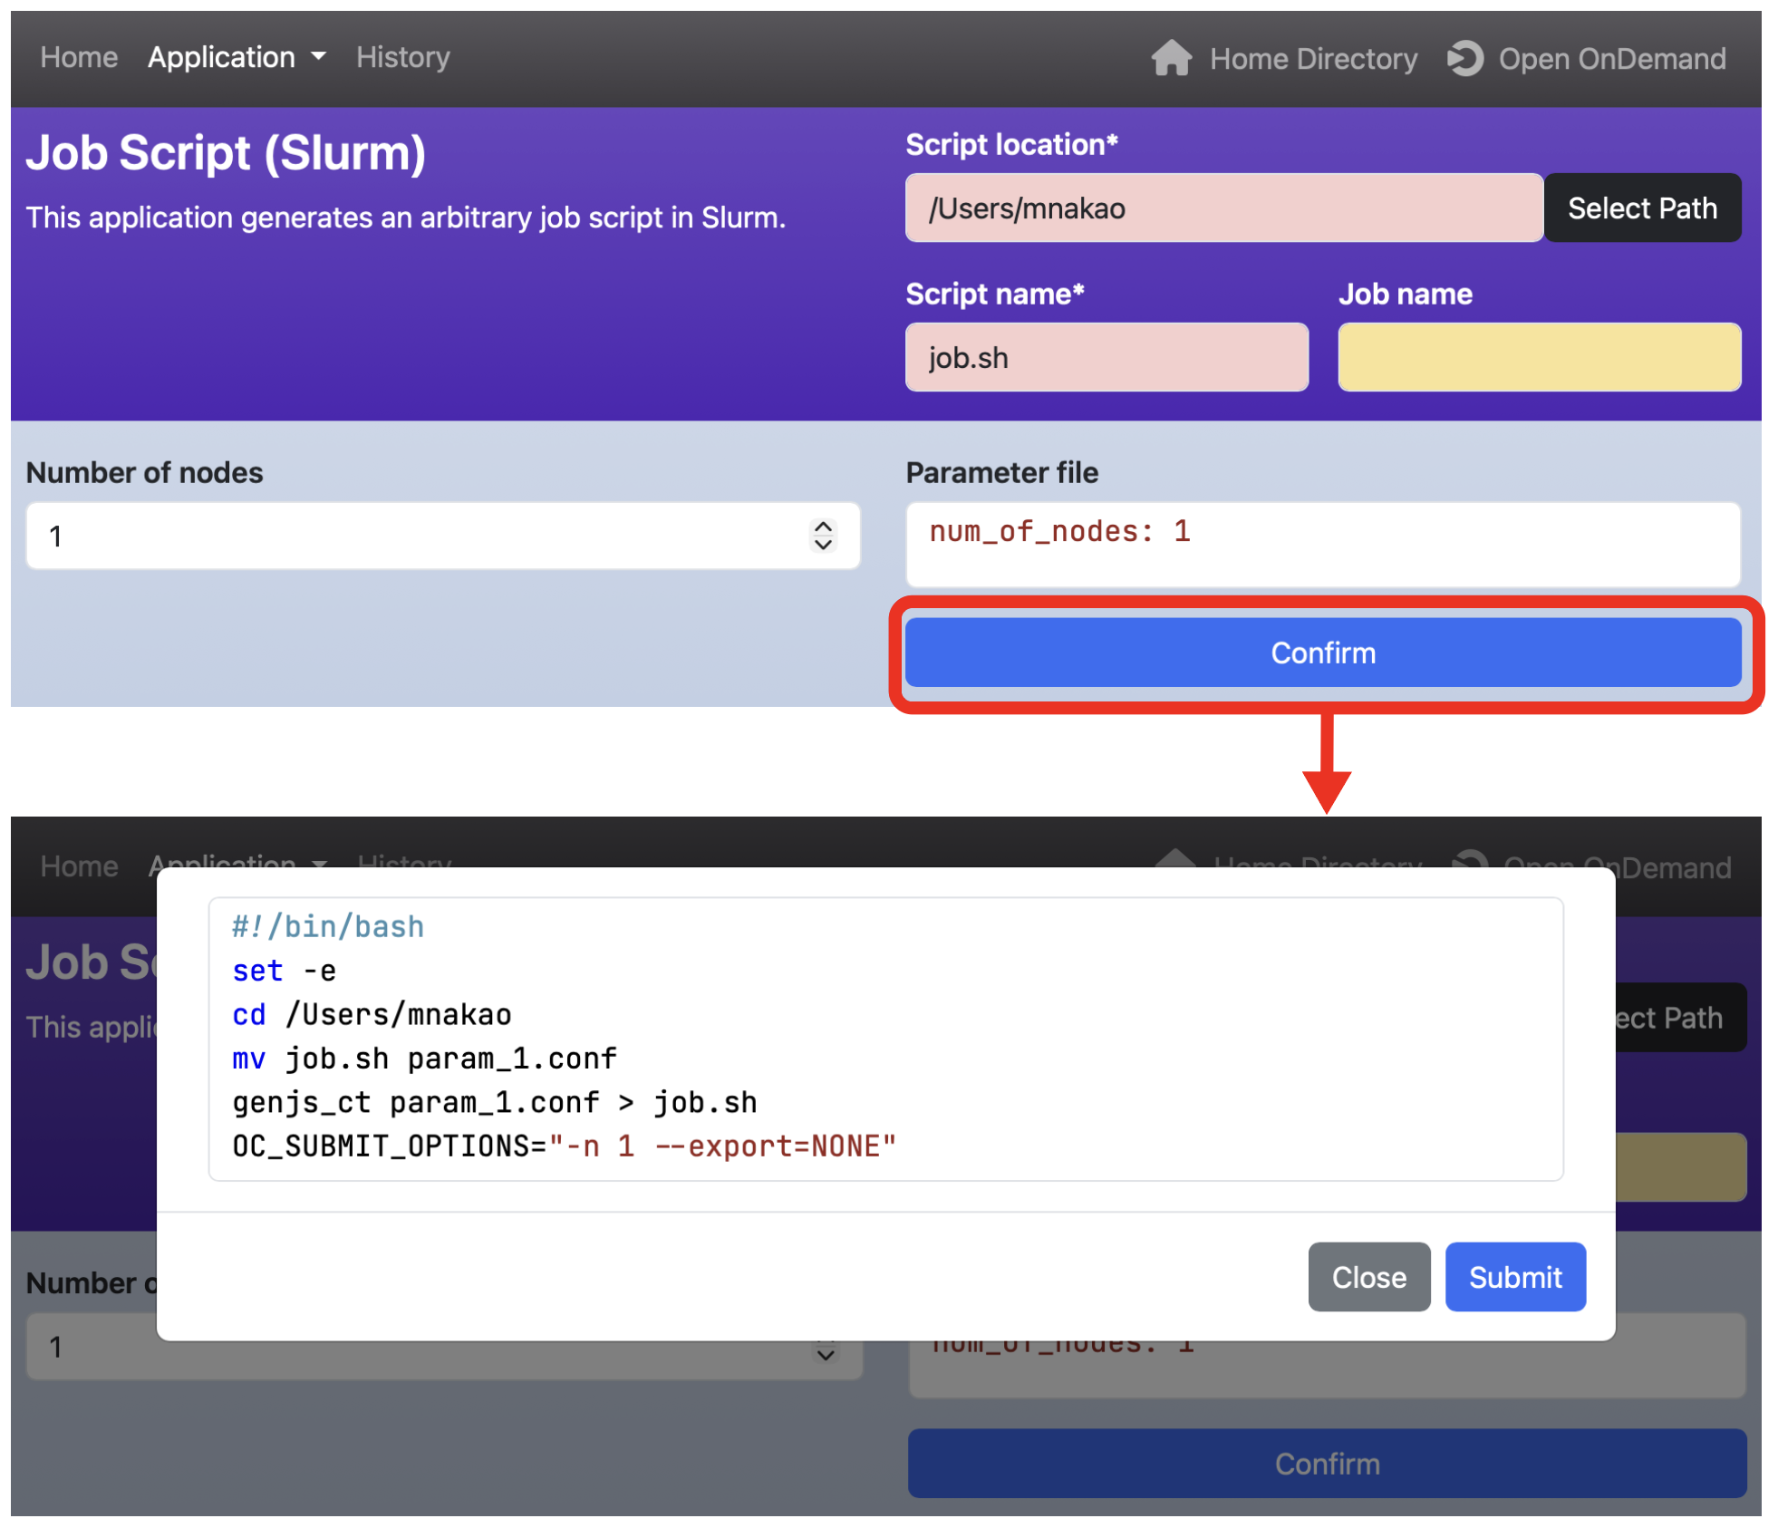Click the Parameter file text area
The width and height of the screenshot is (1778, 1528).
tap(1323, 545)
